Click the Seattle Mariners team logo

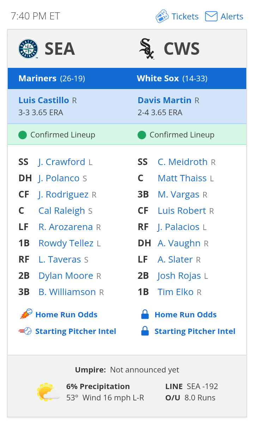point(28,49)
